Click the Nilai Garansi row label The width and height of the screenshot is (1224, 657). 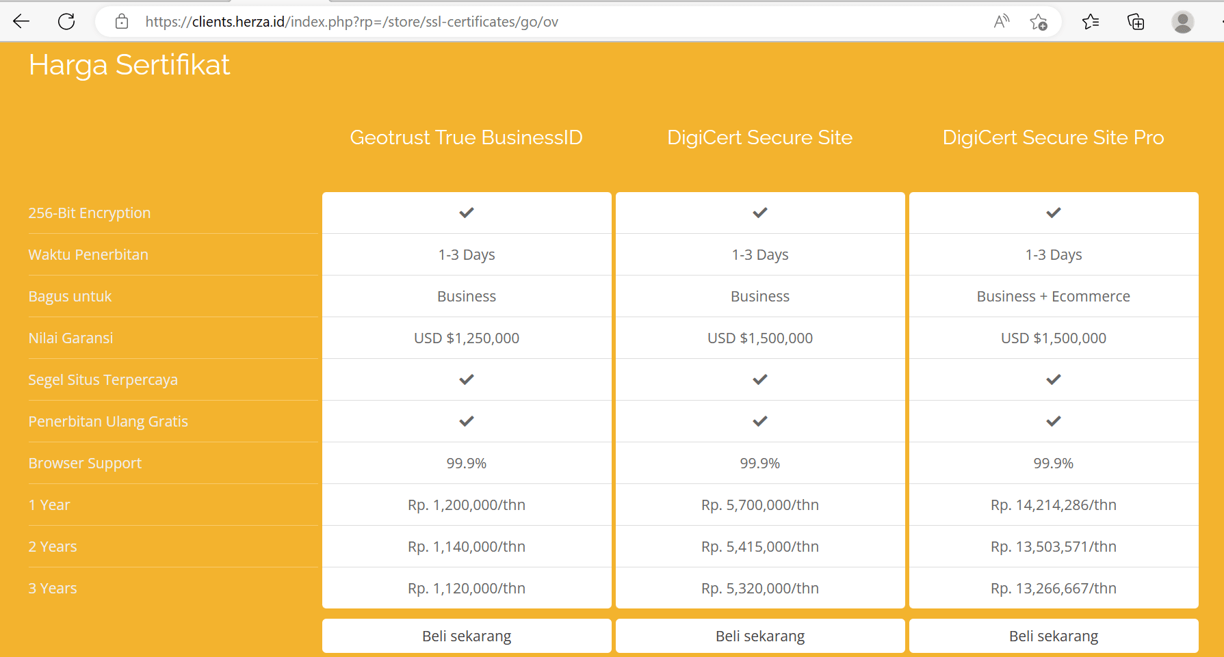pyautogui.click(x=70, y=338)
